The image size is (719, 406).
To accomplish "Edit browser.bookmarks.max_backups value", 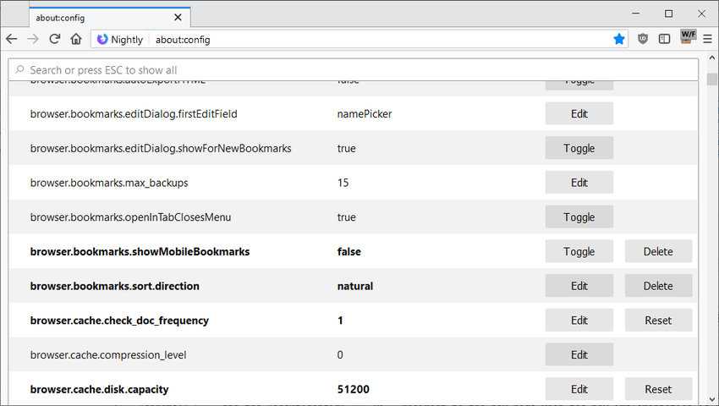I will click(579, 183).
